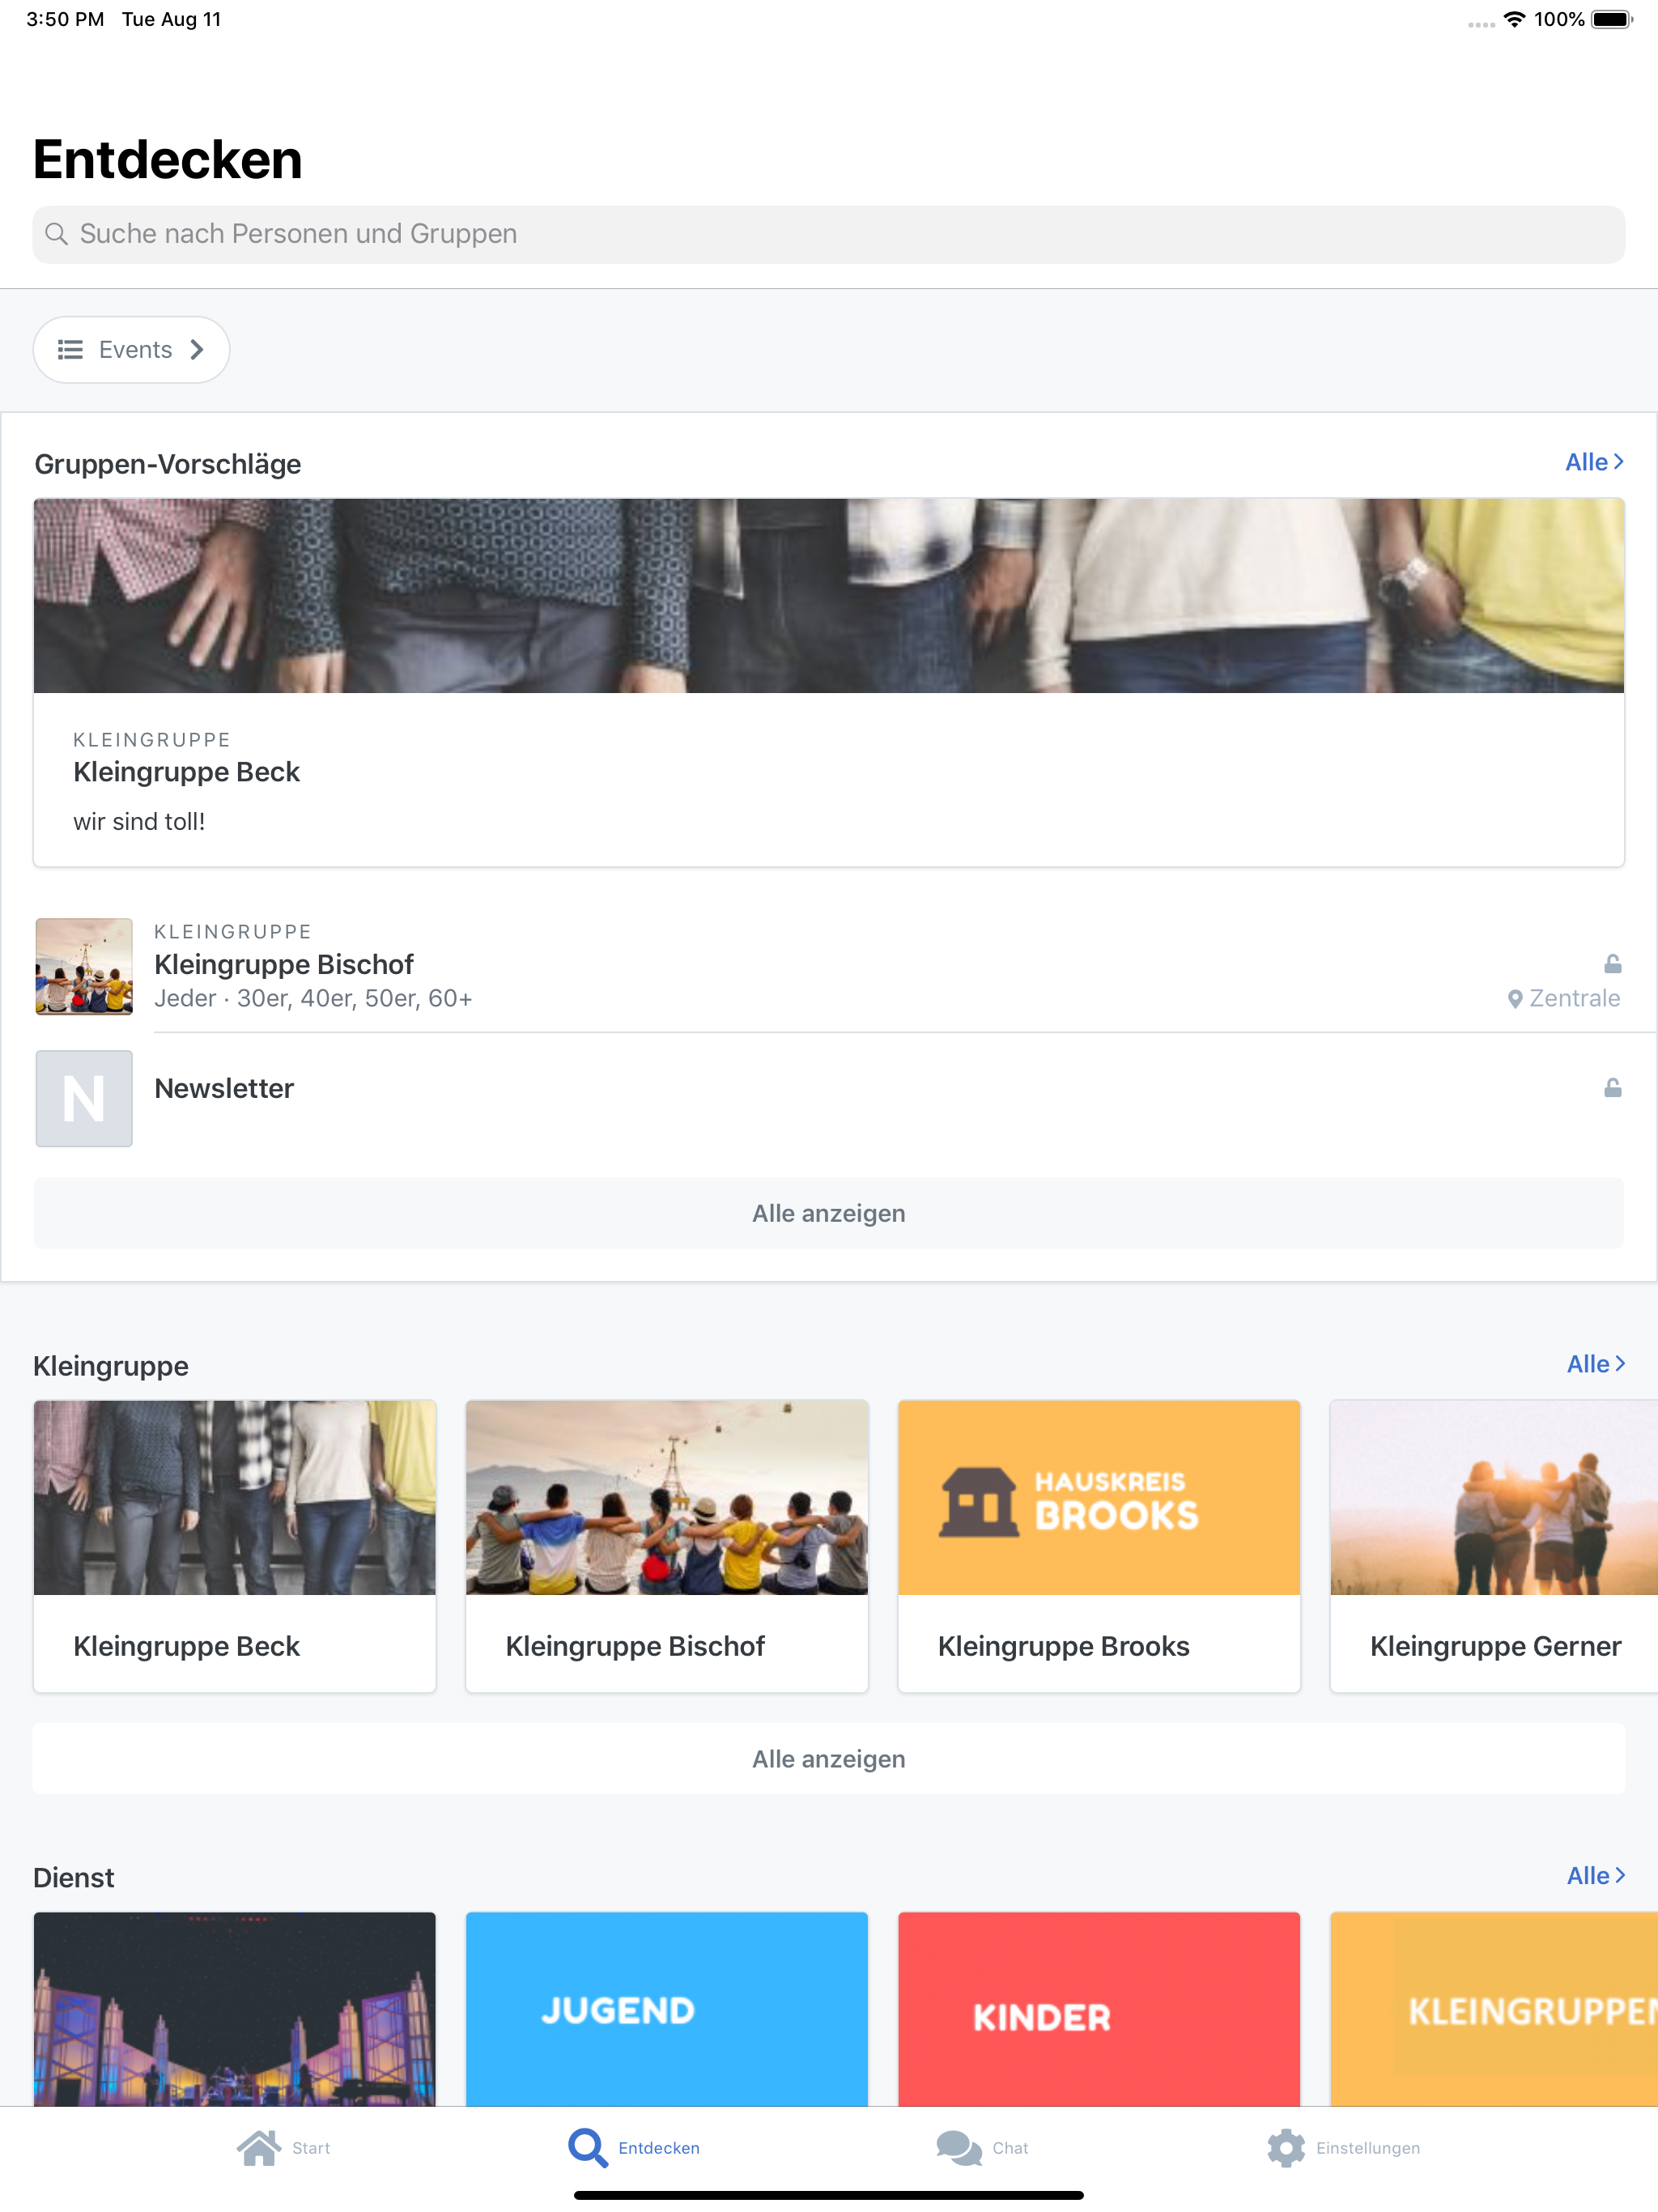Tap the Zentrale location pin icon
This screenshot has height=2212, width=1658.
pyautogui.click(x=1514, y=999)
